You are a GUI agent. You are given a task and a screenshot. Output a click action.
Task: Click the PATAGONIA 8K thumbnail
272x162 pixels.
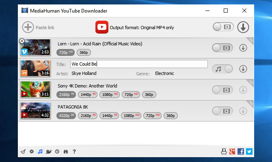[36, 111]
